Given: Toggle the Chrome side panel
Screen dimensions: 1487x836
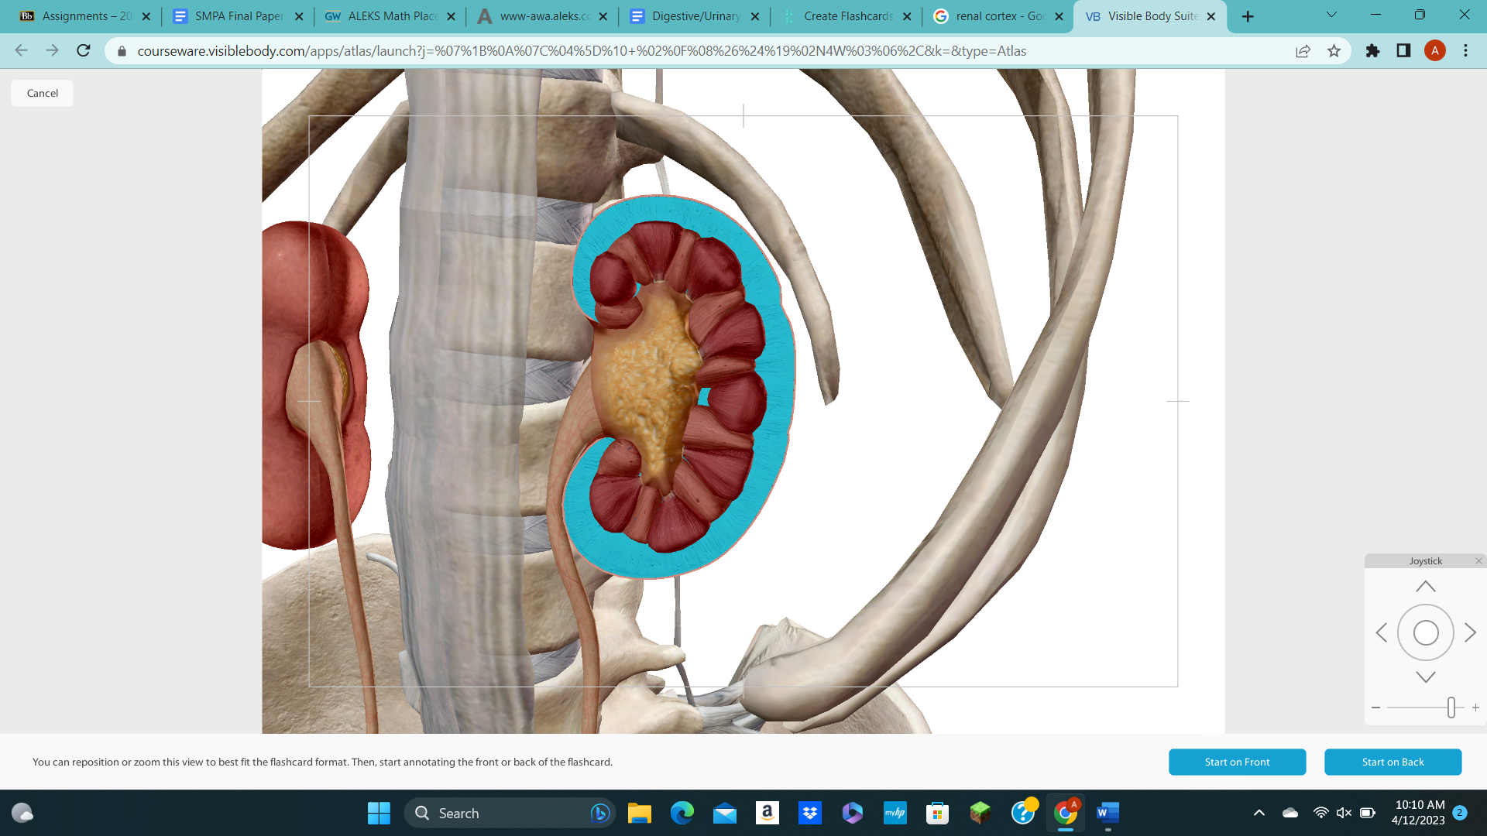Looking at the screenshot, I should tap(1403, 50).
